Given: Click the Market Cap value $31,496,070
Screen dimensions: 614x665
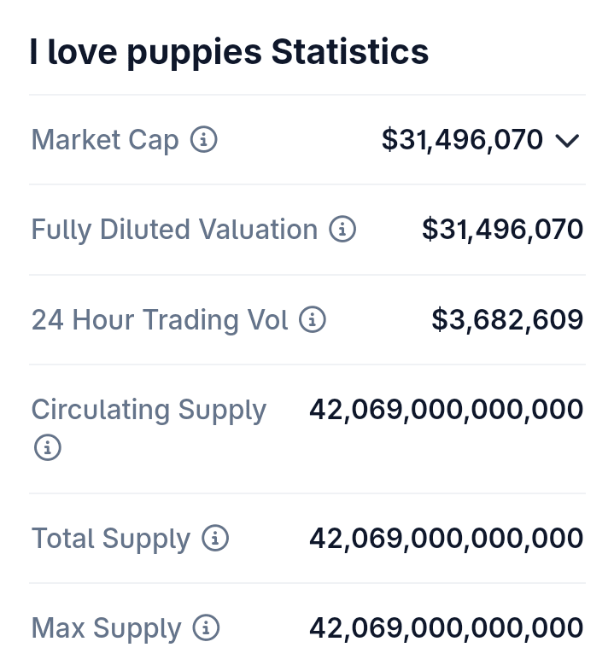Looking at the screenshot, I should (x=462, y=139).
